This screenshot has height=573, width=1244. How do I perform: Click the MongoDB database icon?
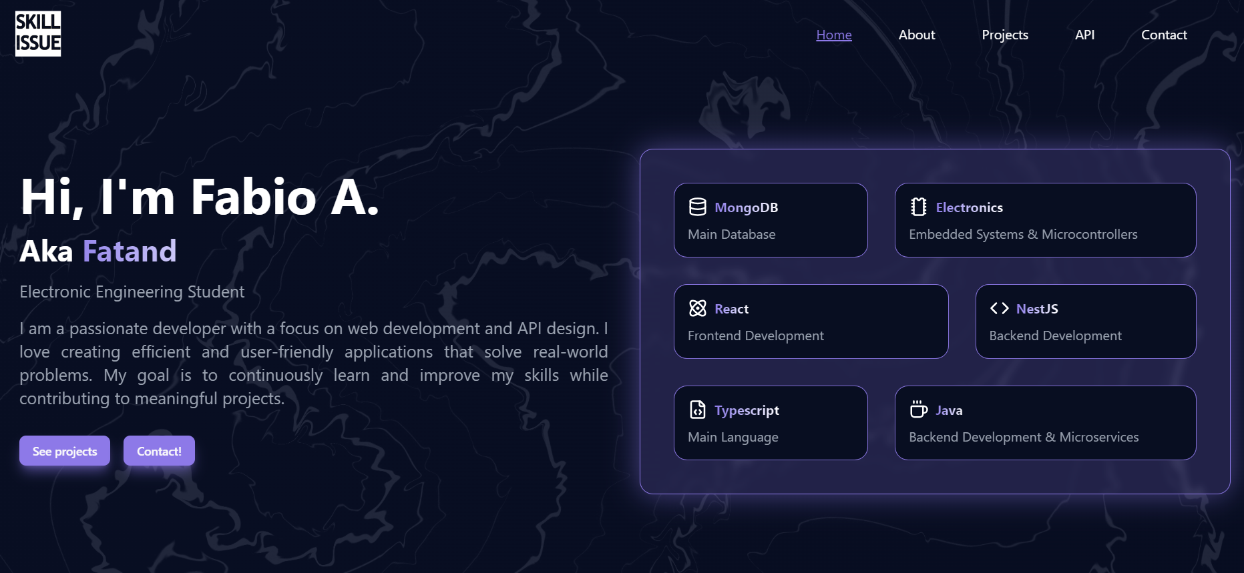(x=697, y=207)
